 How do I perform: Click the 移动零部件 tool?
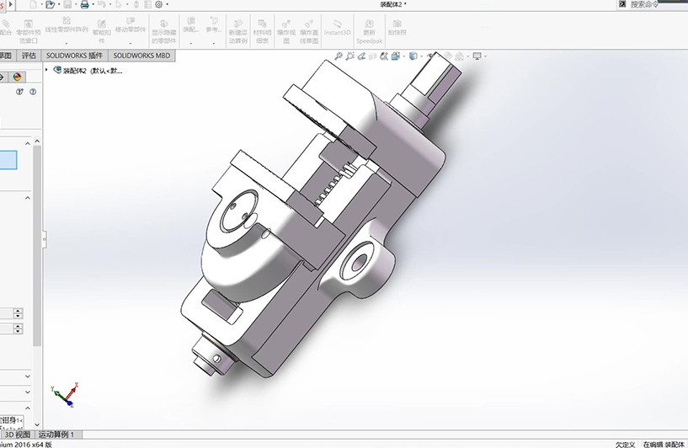(131, 25)
